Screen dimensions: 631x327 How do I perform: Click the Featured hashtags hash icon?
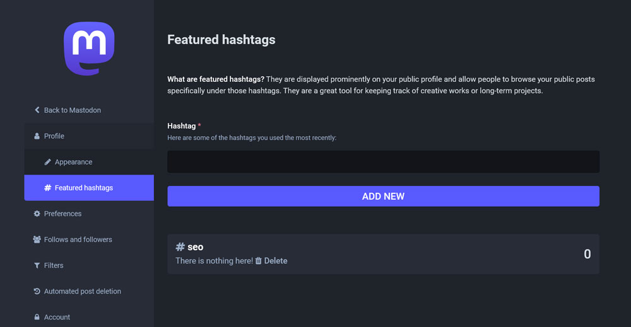click(48, 188)
